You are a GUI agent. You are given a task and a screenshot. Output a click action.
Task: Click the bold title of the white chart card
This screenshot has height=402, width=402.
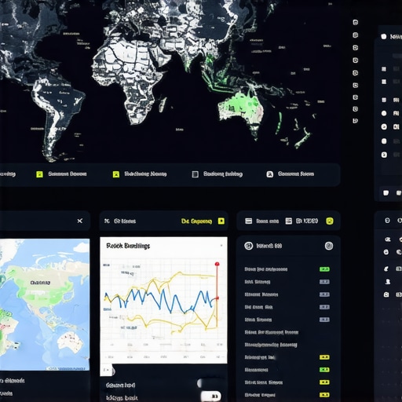pyautogui.click(x=128, y=246)
